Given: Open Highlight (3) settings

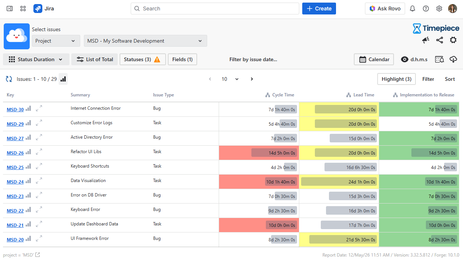Looking at the screenshot, I should [x=397, y=79].
